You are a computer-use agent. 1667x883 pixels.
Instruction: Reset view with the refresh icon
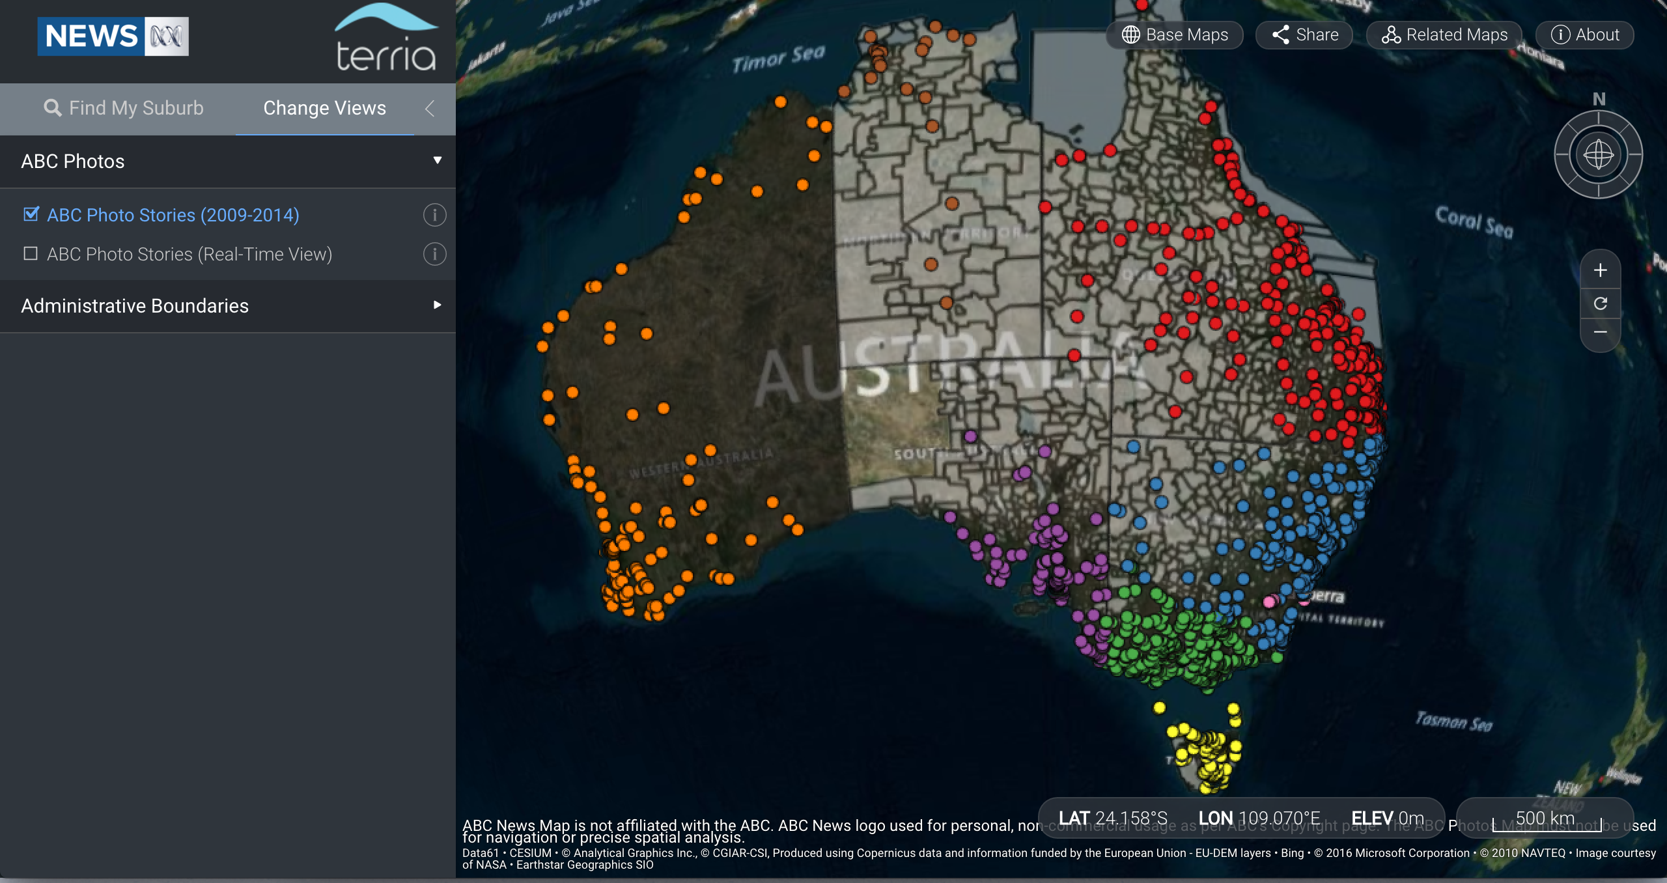pos(1601,303)
